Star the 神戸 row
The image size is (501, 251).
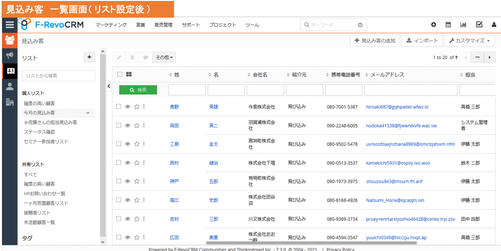tap(137, 181)
